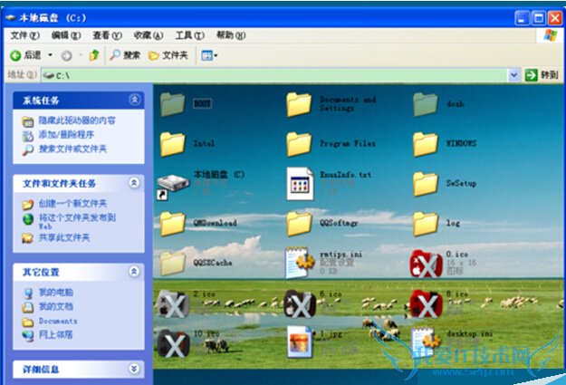The height and width of the screenshot is (385, 566).
Task: Click the title bar drive icon
Action: click(11, 17)
